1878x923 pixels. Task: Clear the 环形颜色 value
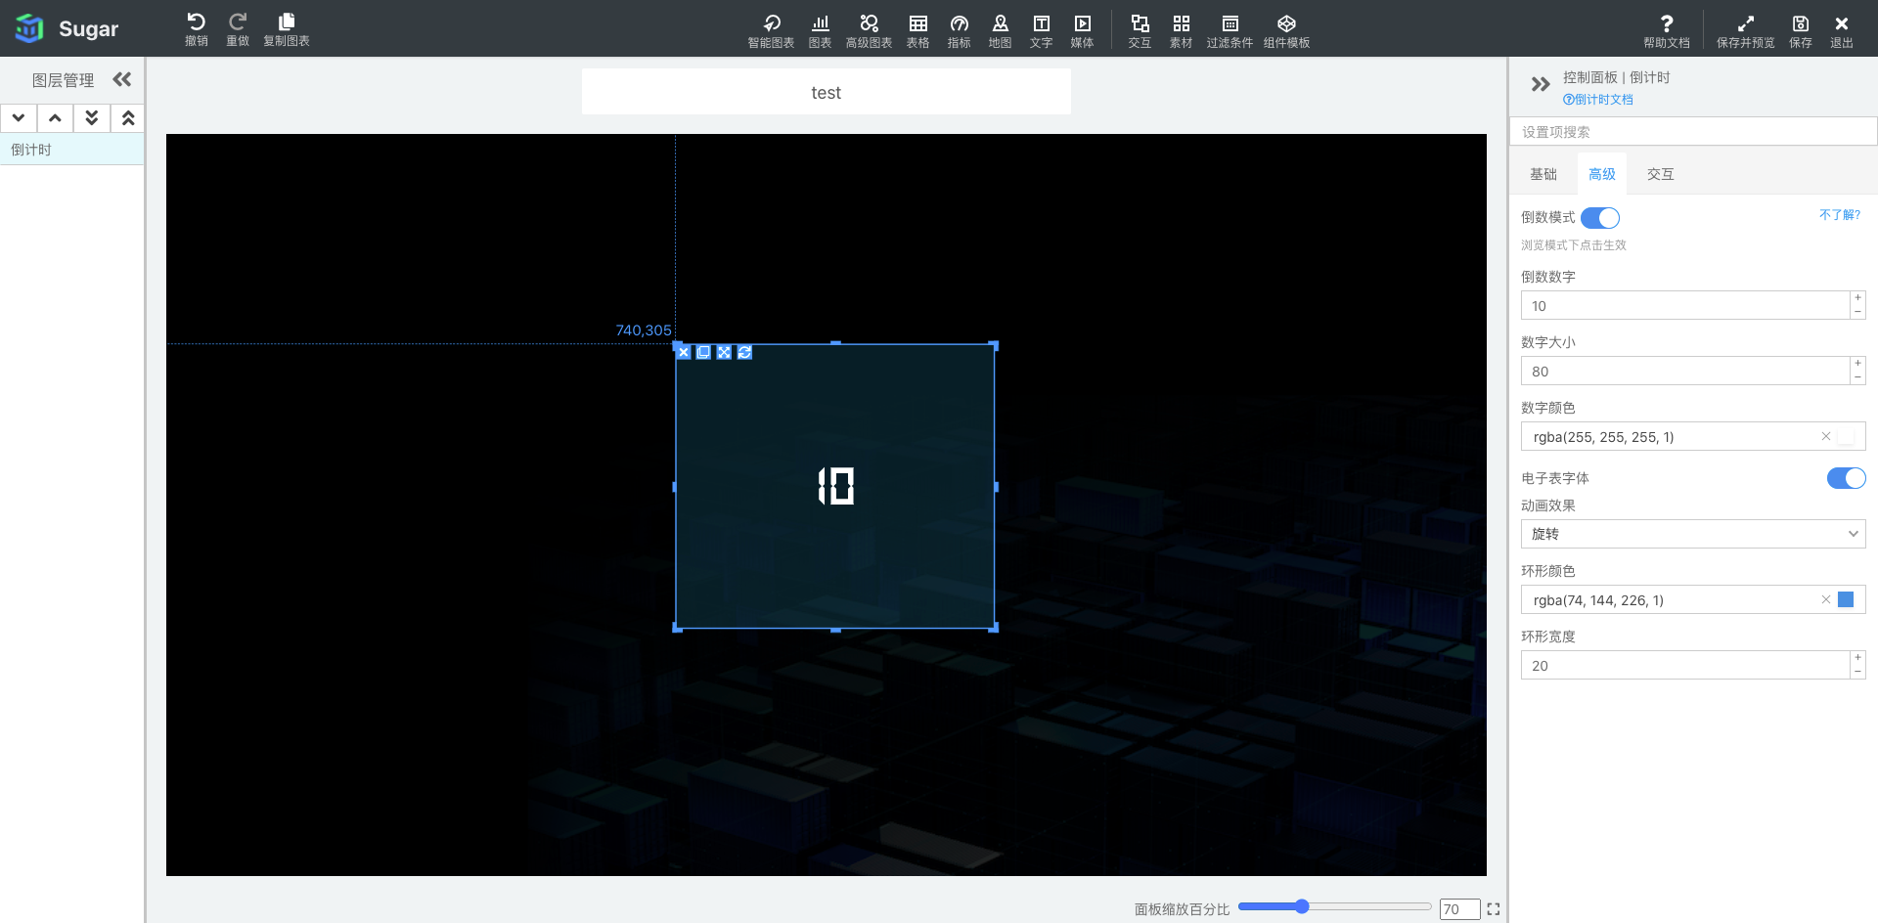click(1825, 600)
